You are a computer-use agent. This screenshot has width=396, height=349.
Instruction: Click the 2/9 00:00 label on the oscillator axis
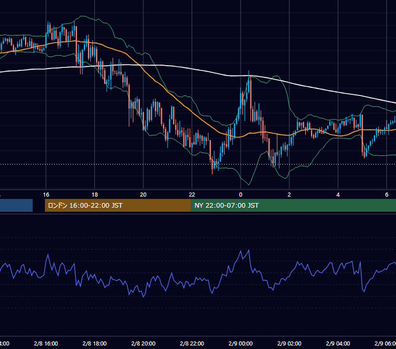point(241,343)
